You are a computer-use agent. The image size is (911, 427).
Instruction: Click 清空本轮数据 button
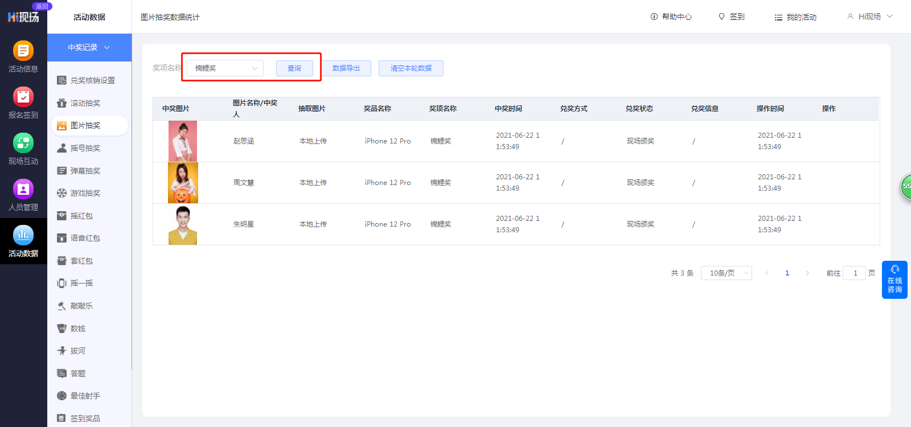tap(411, 68)
